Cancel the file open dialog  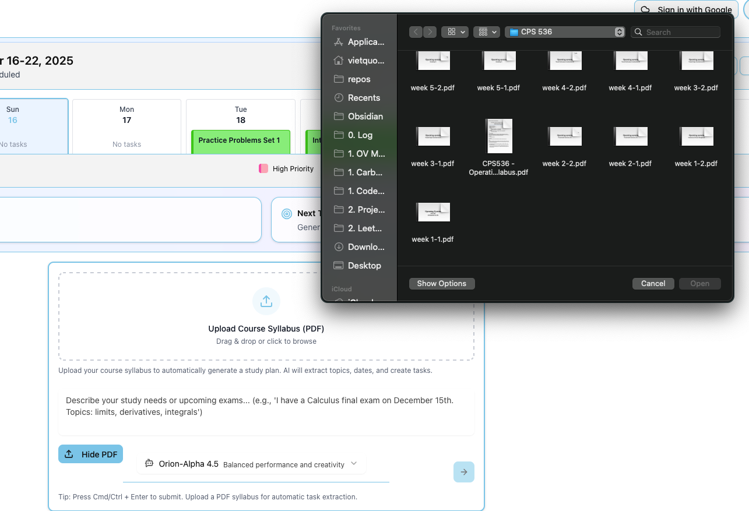coord(653,284)
